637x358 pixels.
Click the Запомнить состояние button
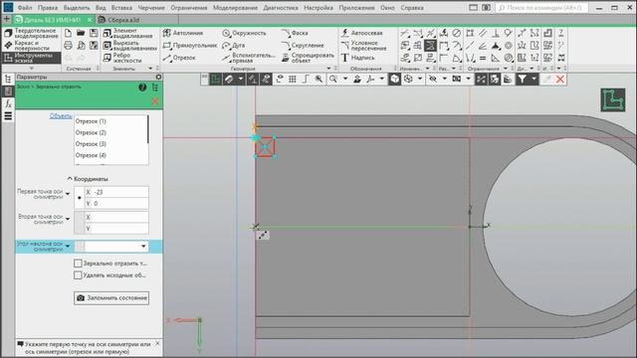click(x=111, y=298)
